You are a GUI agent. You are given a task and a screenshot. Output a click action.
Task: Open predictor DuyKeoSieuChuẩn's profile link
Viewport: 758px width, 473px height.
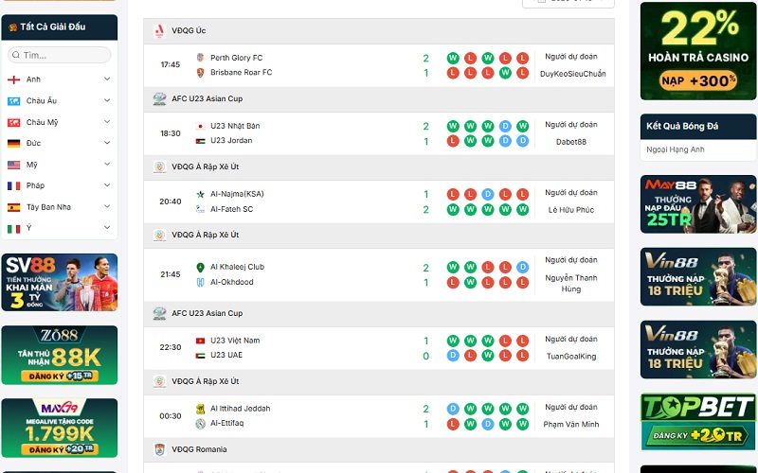pyautogui.click(x=572, y=74)
